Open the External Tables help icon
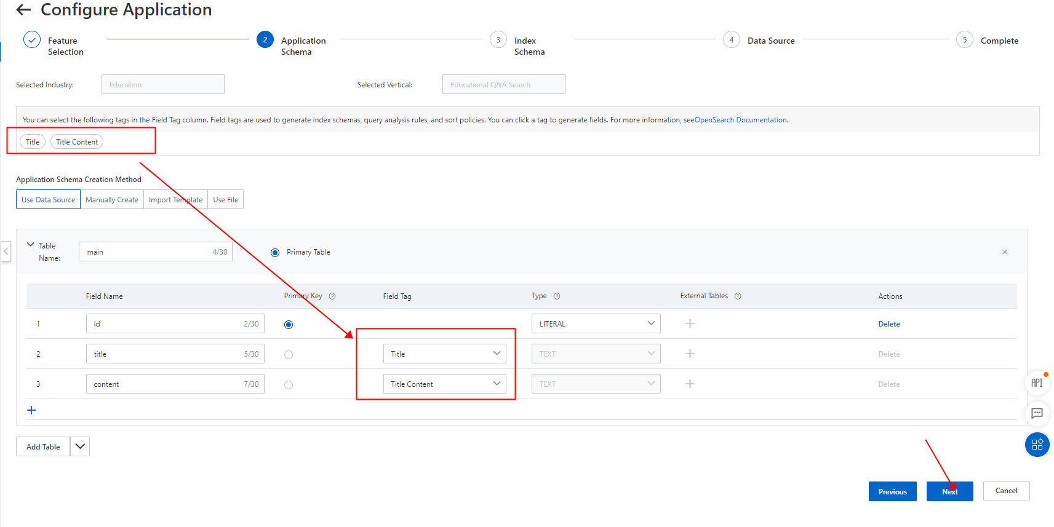 click(x=738, y=296)
